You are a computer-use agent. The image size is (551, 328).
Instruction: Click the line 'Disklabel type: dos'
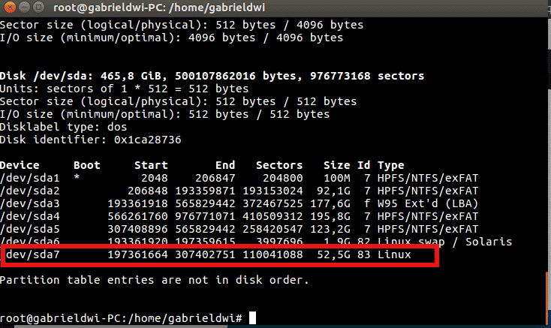(x=63, y=127)
